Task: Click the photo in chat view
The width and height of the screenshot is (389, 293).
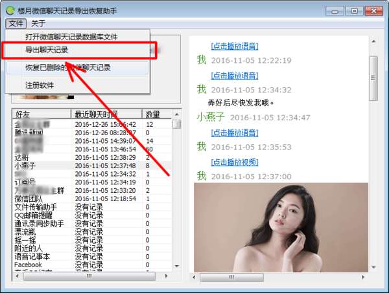Action: pyautogui.click(x=281, y=228)
